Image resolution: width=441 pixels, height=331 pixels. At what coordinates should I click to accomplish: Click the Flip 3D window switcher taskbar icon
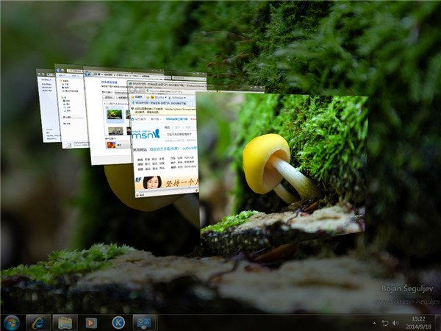[143, 322]
